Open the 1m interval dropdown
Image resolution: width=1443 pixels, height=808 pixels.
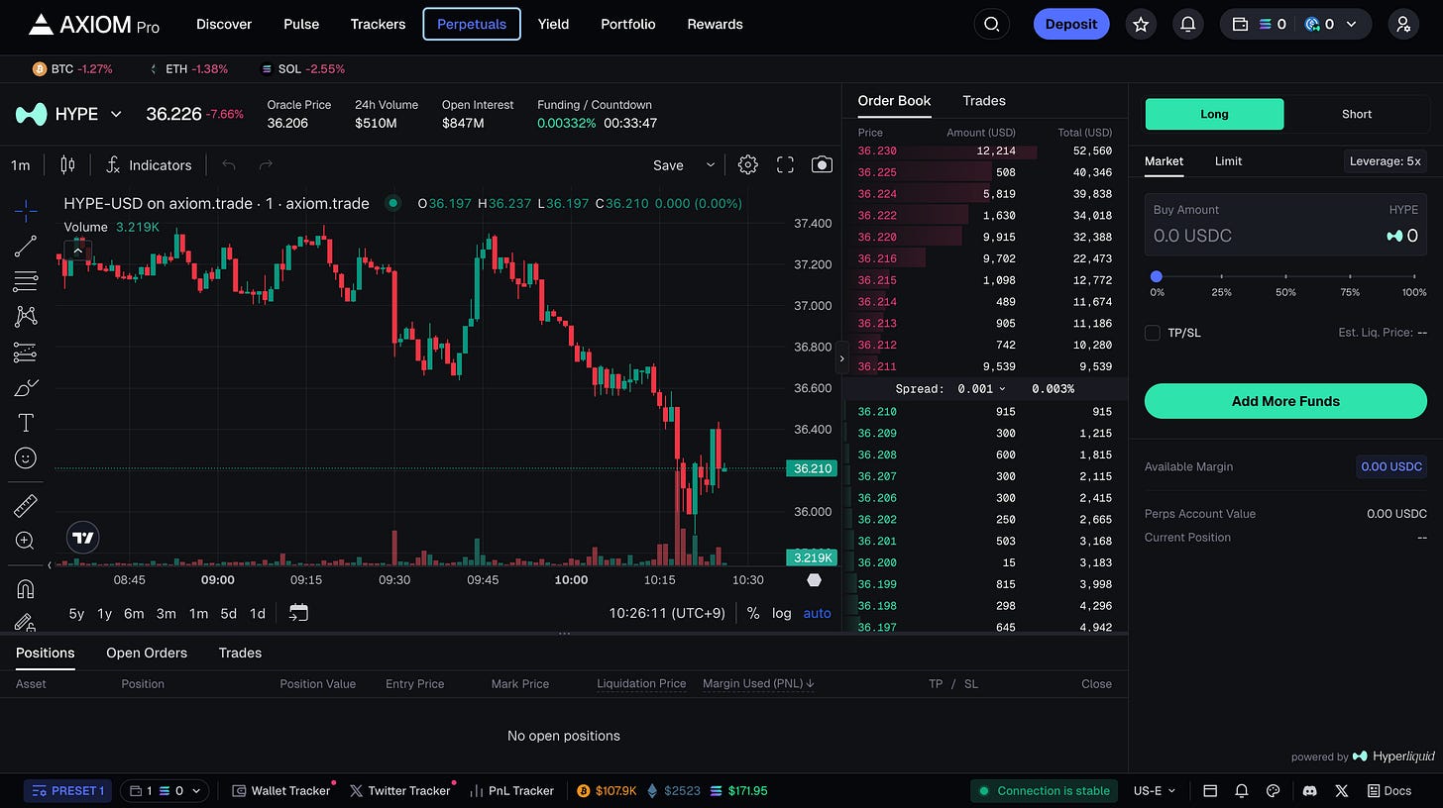click(x=20, y=164)
